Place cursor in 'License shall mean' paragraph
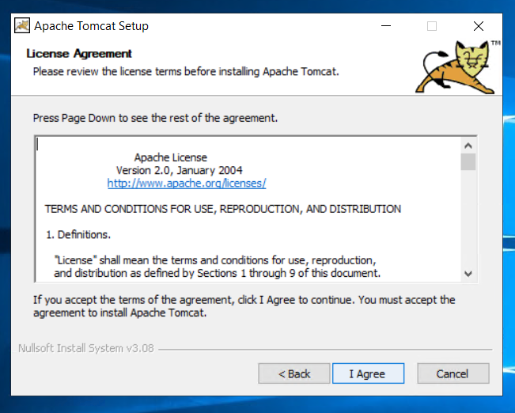The width and height of the screenshot is (515, 413). [x=217, y=267]
